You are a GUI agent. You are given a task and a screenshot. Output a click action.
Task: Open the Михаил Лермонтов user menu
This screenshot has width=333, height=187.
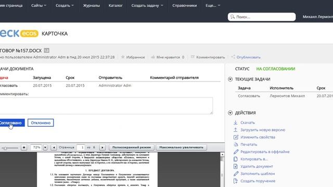point(318,17)
